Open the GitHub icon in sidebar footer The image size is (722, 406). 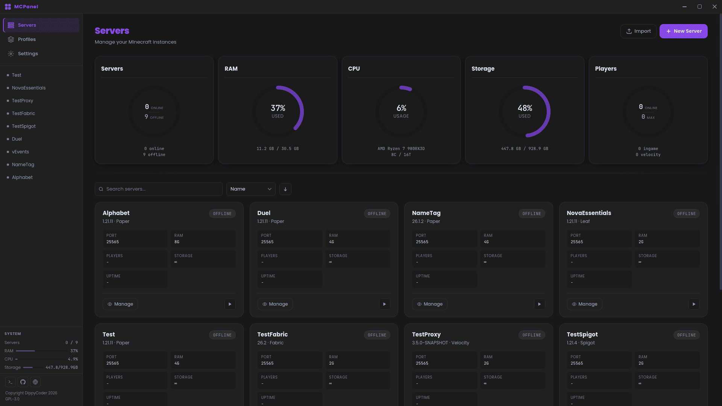[23, 382]
